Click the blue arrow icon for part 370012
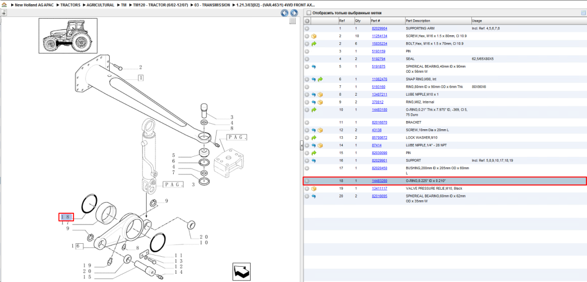 click(x=313, y=102)
